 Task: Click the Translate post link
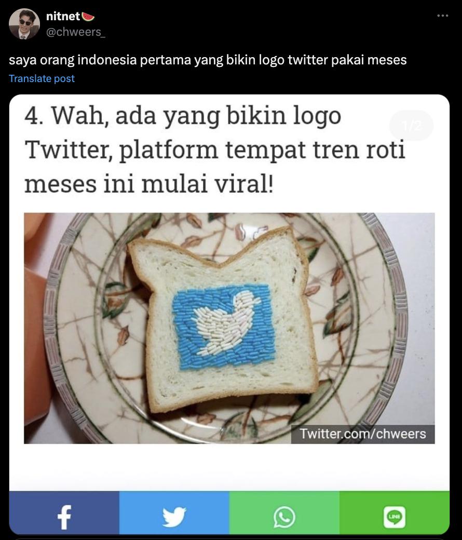click(x=42, y=78)
